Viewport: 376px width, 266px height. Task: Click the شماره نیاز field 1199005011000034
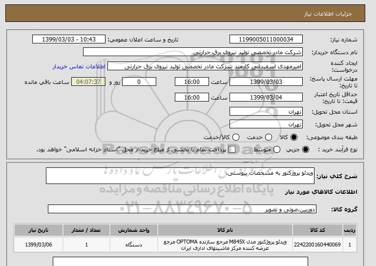click(266, 40)
